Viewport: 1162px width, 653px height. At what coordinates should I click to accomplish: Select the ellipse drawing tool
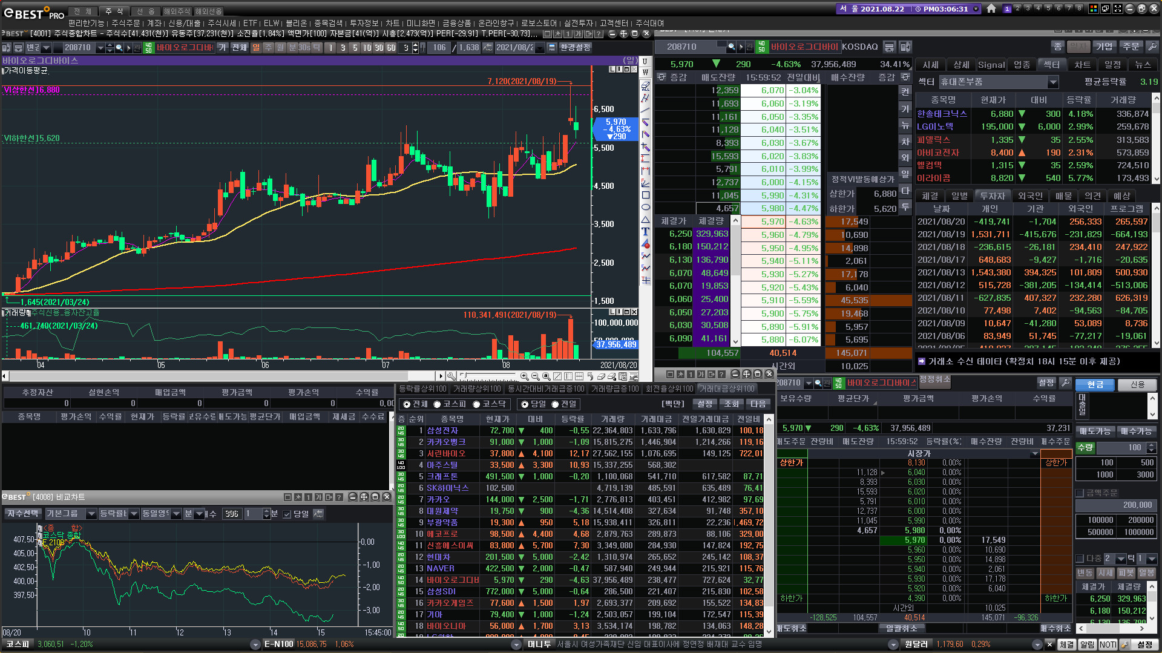(x=646, y=207)
